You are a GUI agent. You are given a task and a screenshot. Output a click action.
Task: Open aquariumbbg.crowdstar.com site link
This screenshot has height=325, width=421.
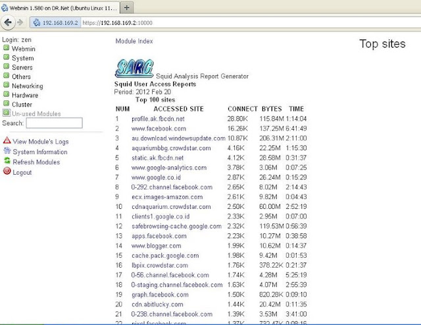point(171,148)
